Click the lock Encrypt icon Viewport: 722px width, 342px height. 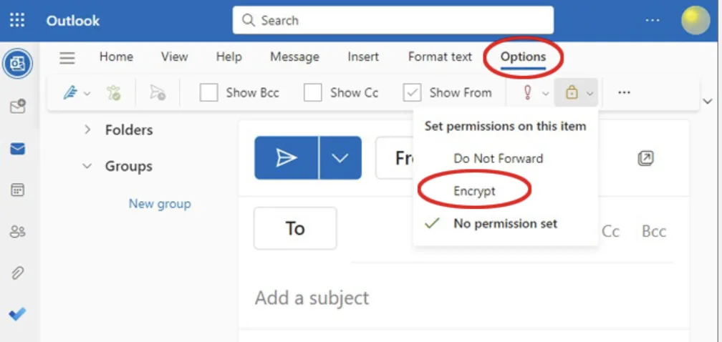tap(572, 93)
